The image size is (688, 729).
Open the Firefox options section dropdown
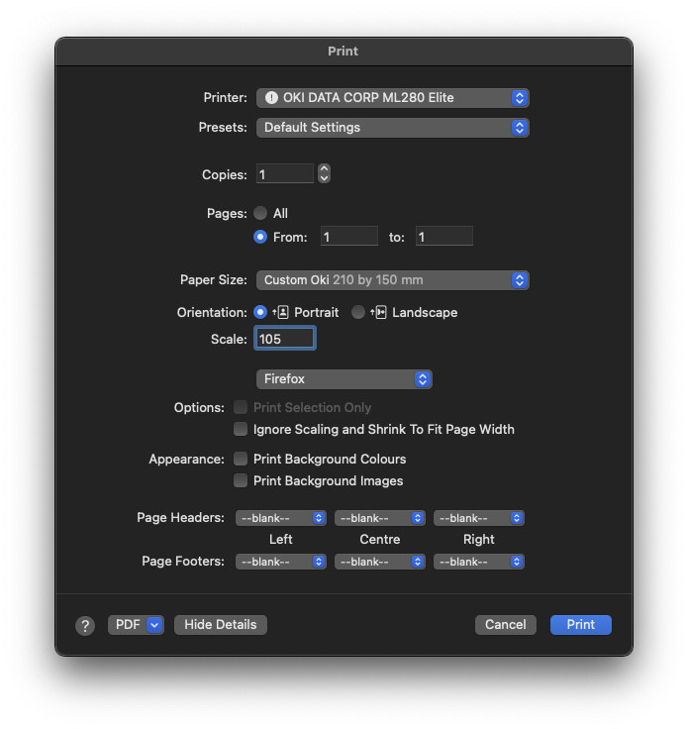pyautogui.click(x=344, y=379)
